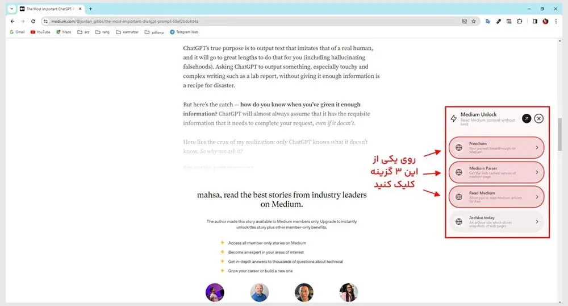
Task: Open the Chrome profile avatar
Action: (x=545, y=22)
